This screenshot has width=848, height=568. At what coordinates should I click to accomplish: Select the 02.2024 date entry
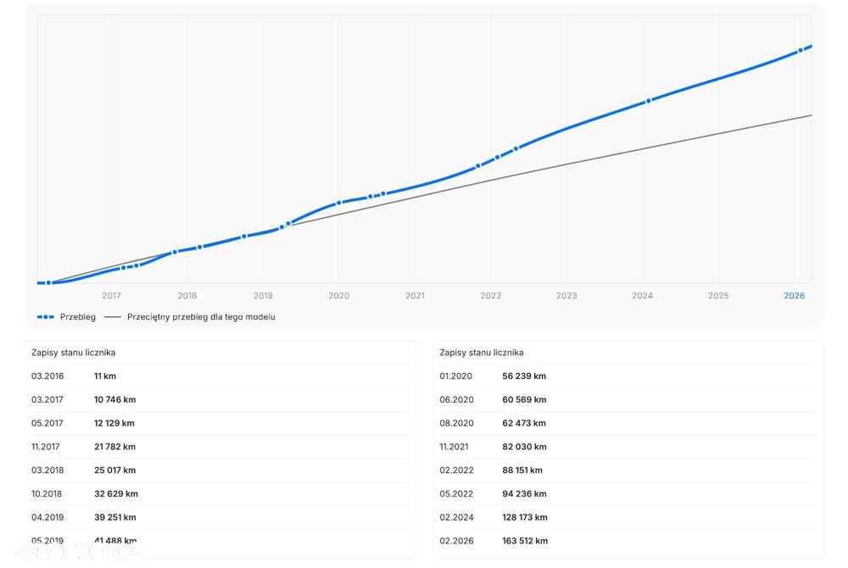456,517
